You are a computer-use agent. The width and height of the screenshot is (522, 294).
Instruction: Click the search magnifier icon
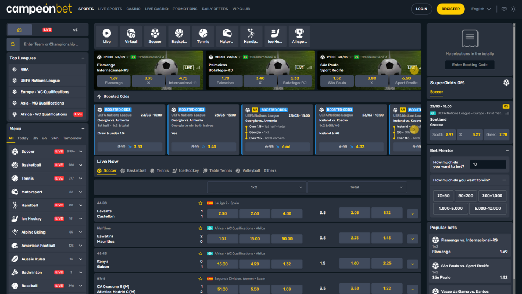tap(13, 44)
